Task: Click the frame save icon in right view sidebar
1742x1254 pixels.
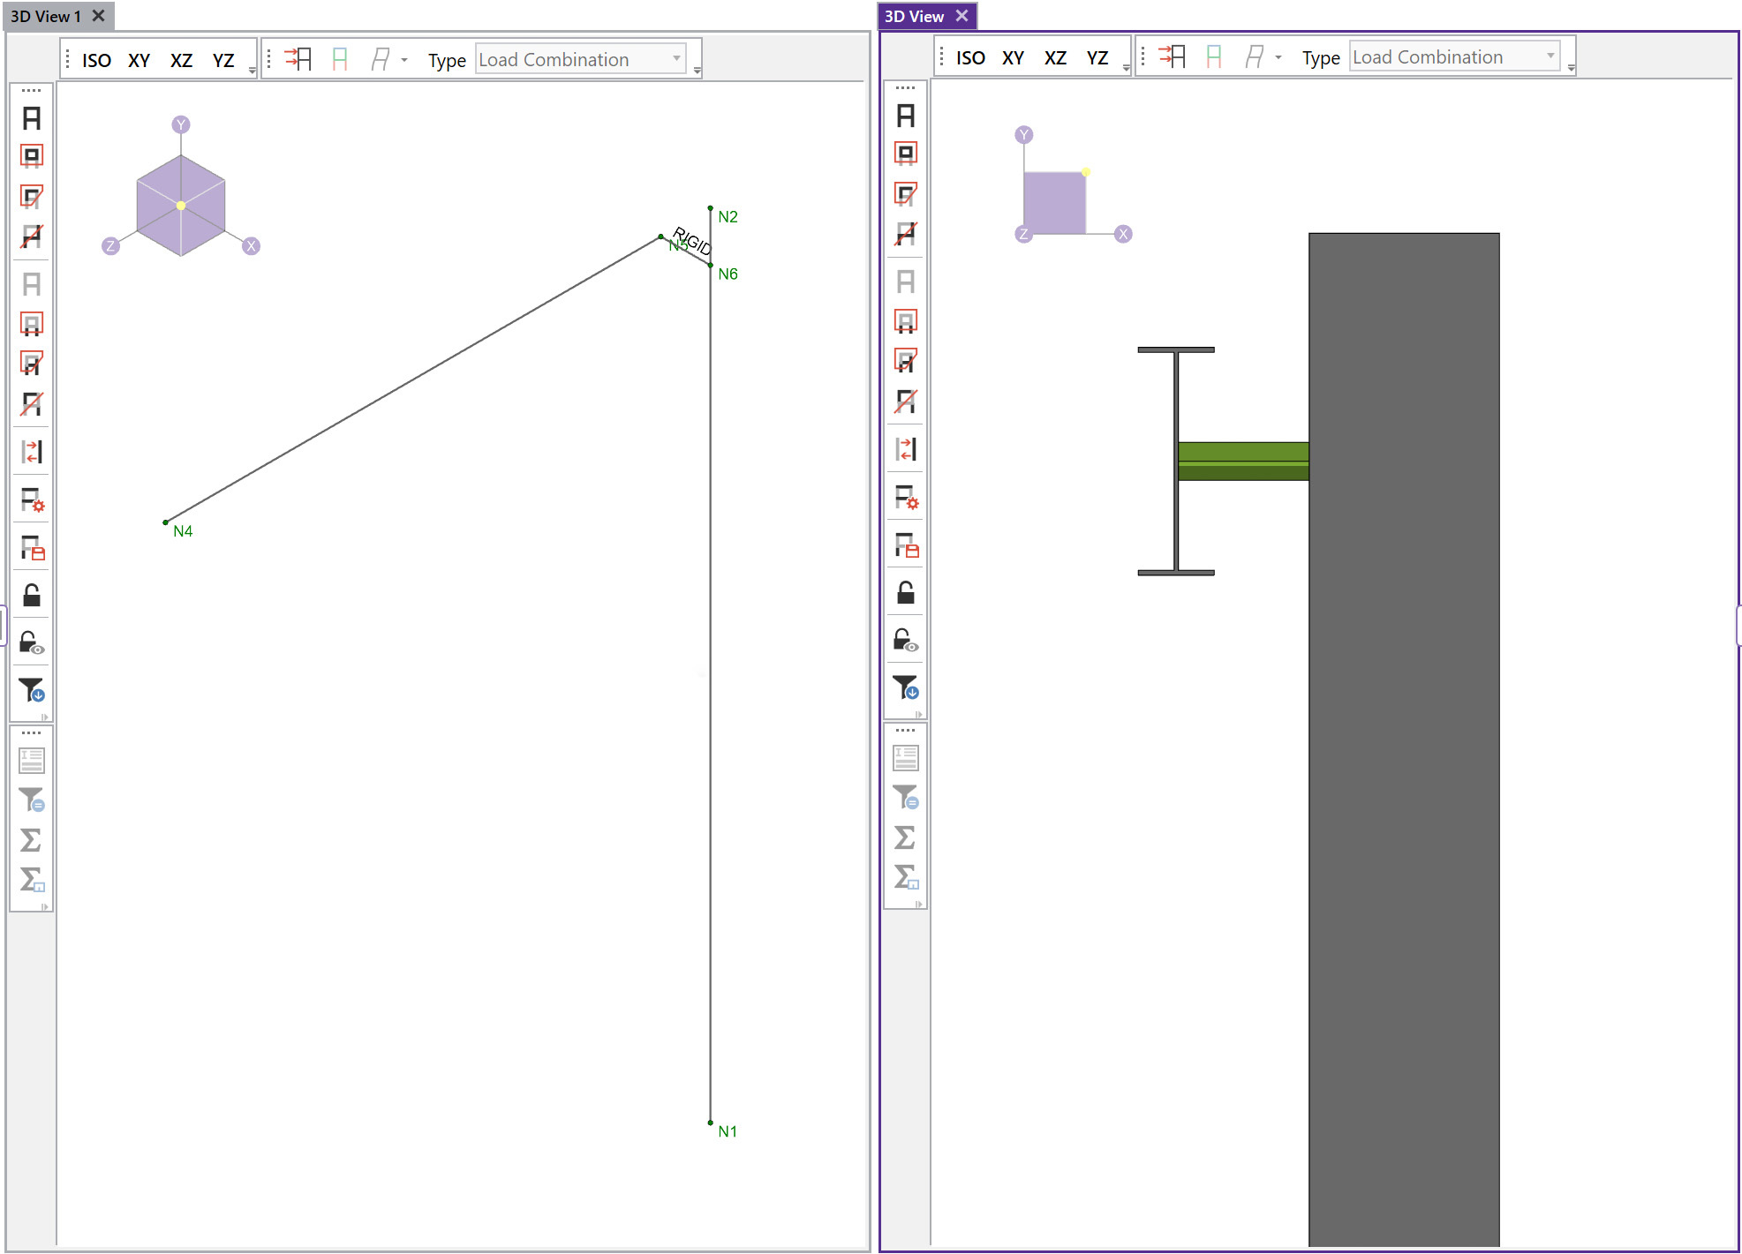Action: coord(906,546)
